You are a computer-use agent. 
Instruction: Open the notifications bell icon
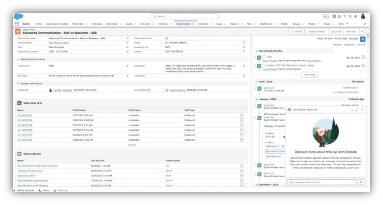click(356, 16)
